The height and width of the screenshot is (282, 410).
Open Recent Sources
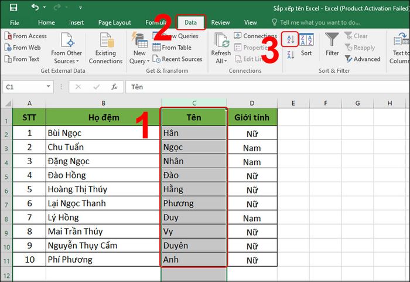[x=177, y=59]
